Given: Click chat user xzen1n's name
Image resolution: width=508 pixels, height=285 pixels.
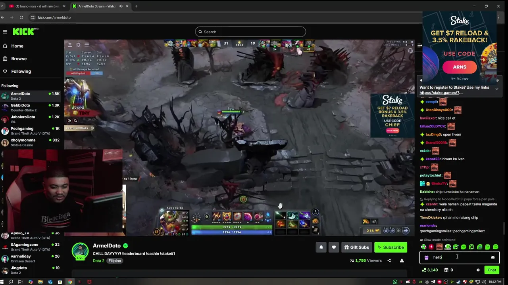Looking at the screenshot, I should point(431,204).
